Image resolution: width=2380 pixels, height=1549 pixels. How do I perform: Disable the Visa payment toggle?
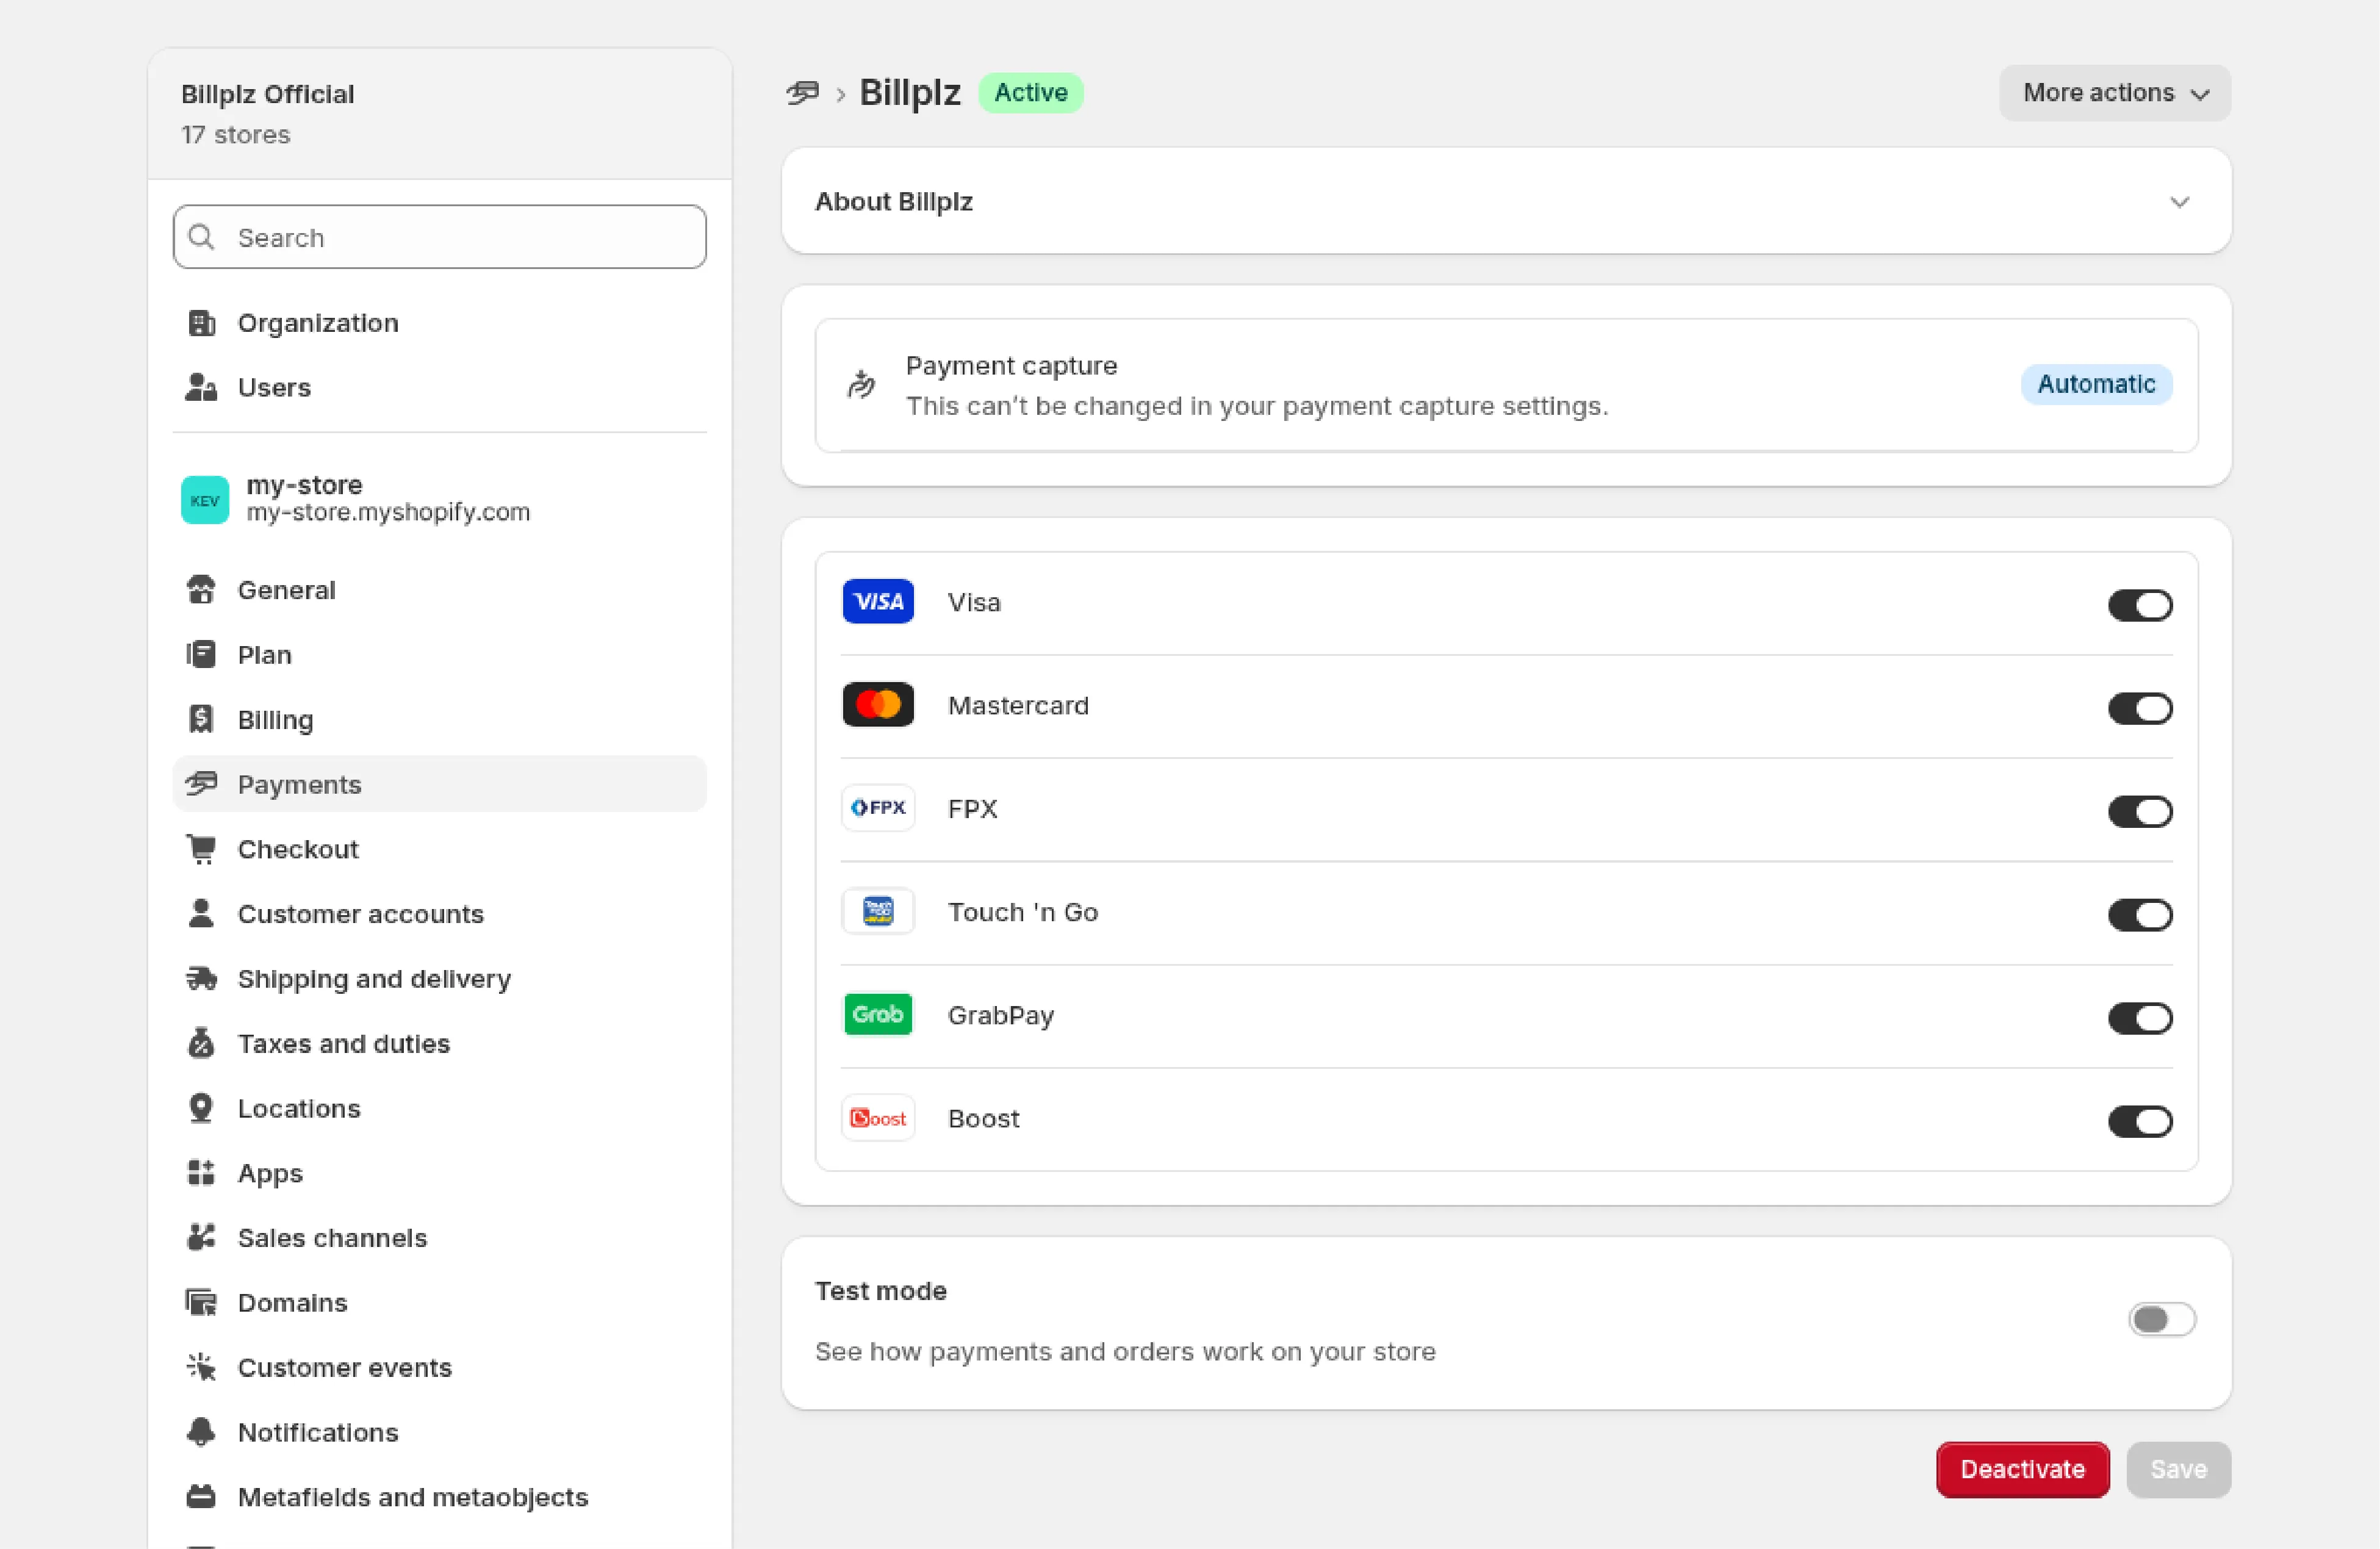point(2140,604)
